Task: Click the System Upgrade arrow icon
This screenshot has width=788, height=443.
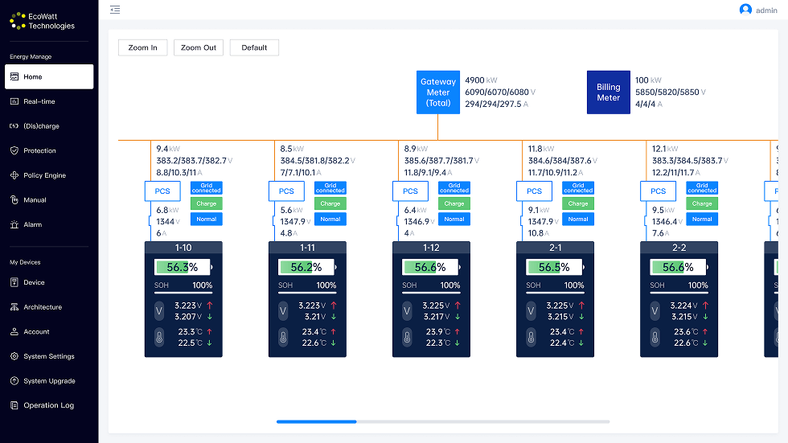Action: coord(14,381)
